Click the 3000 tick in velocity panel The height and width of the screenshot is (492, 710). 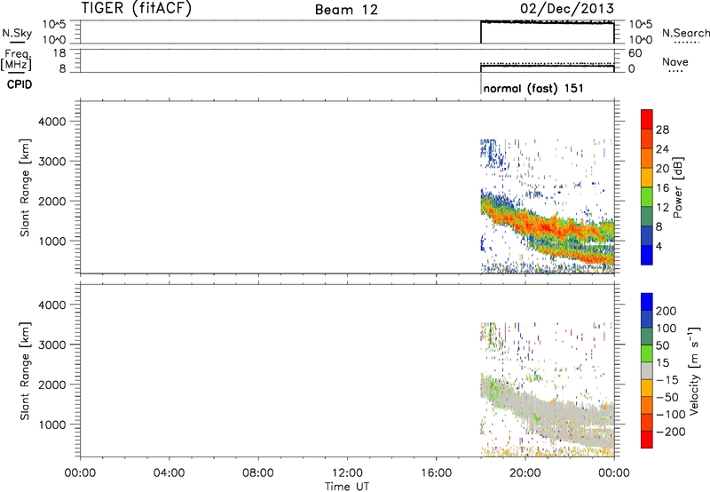point(52,345)
